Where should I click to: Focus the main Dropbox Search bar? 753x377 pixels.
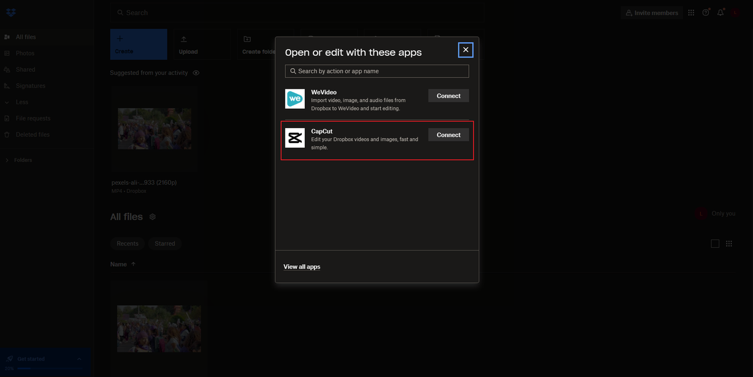point(297,13)
